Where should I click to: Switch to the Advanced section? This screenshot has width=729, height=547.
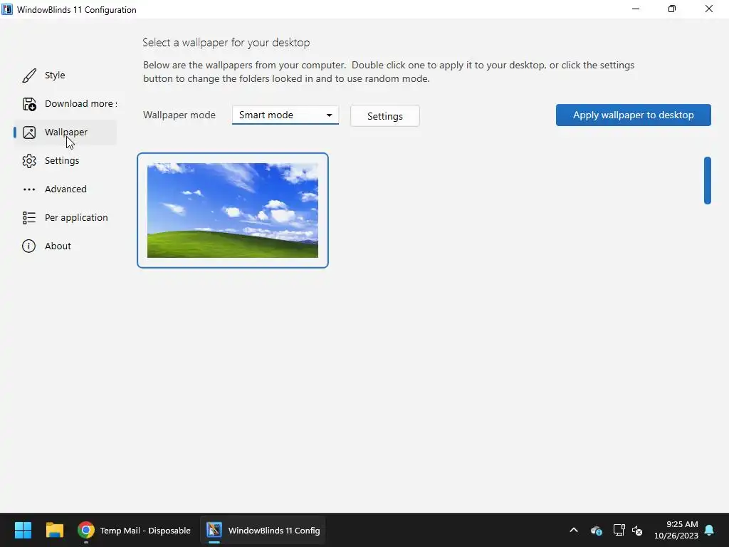point(65,189)
